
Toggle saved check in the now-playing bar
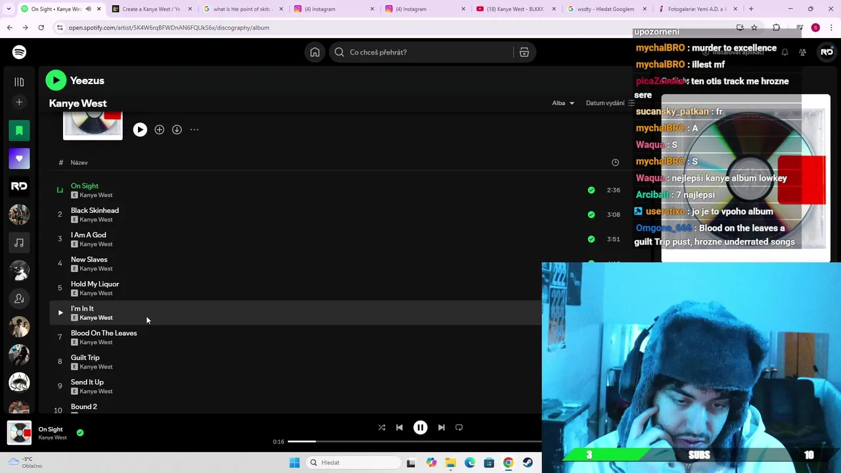pyautogui.click(x=80, y=432)
